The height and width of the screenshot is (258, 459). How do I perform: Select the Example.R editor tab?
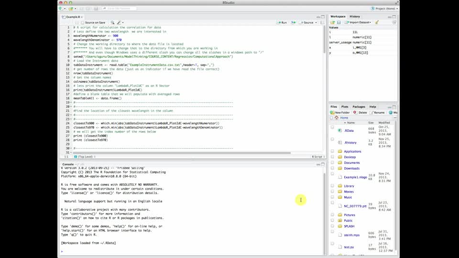[73, 17]
